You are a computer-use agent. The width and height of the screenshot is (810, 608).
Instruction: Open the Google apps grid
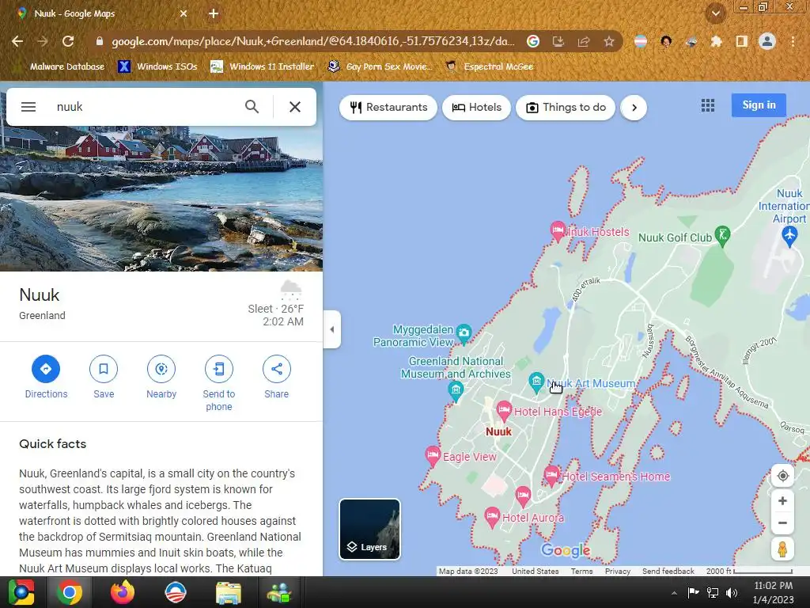click(x=708, y=105)
